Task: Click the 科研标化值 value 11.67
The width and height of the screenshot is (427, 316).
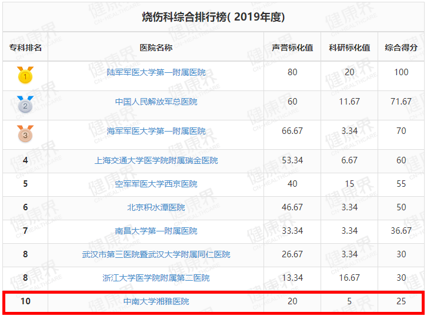Action: point(349,102)
